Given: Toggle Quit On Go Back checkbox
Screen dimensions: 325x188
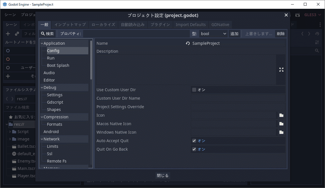Looking at the screenshot, I should click(194, 149).
